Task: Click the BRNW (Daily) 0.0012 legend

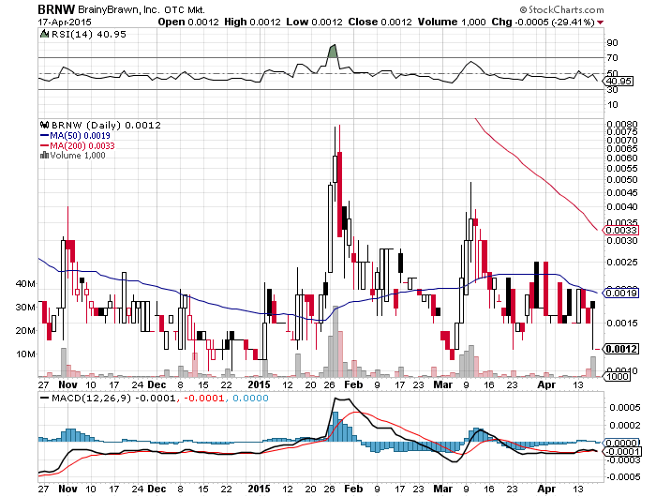Action: pyautogui.click(x=105, y=125)
